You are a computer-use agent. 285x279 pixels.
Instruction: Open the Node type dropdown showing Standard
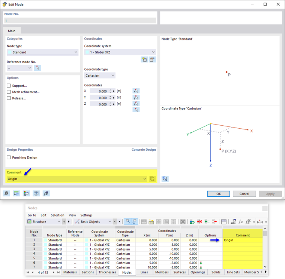click(42, 52)
